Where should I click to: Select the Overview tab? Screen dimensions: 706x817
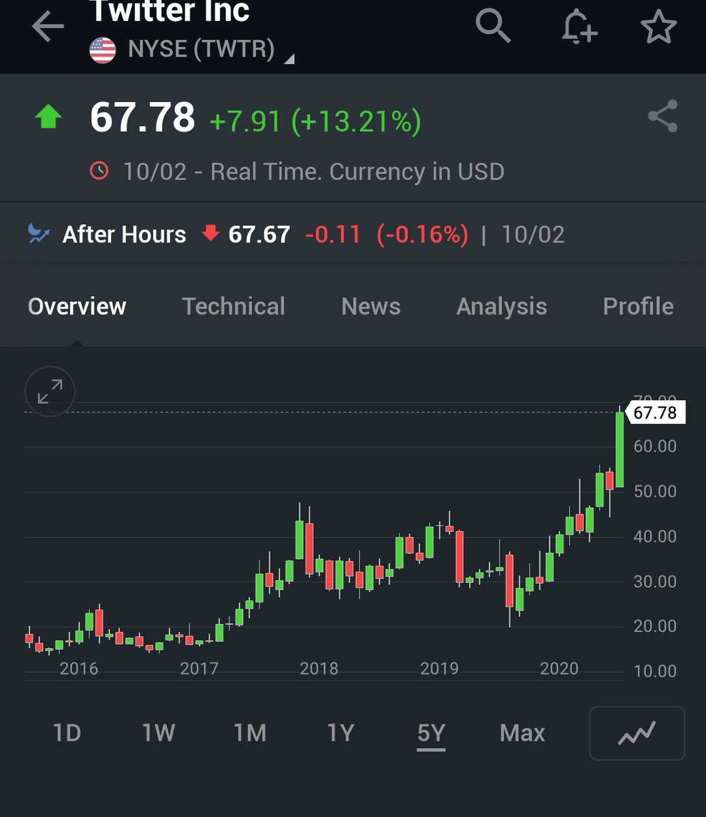pos(77,306)
